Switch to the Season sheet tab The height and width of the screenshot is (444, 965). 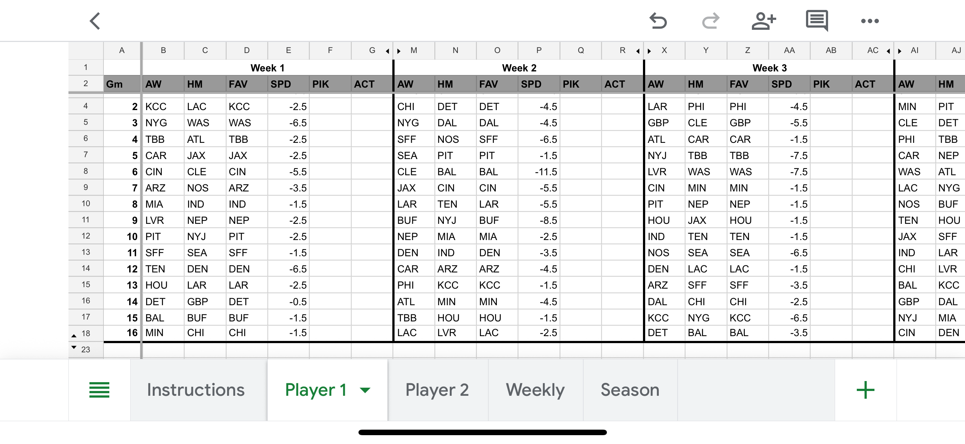[x=630, y=390]
